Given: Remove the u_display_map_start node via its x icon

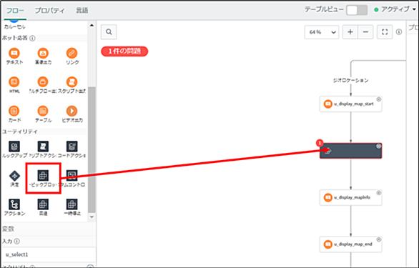Looking at the screenshot, I should click(x=379, y=99).
